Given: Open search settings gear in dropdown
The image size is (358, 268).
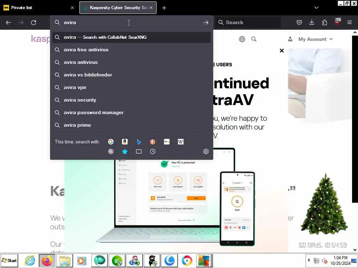Looking at the screenshot, I should tap(206, 151).
